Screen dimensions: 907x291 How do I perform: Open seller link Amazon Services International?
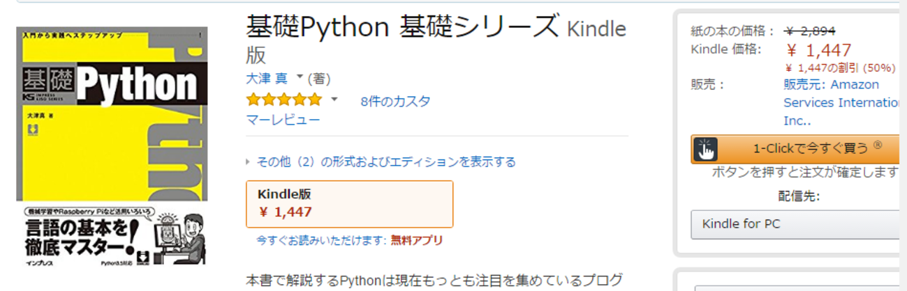pos(841,102)
